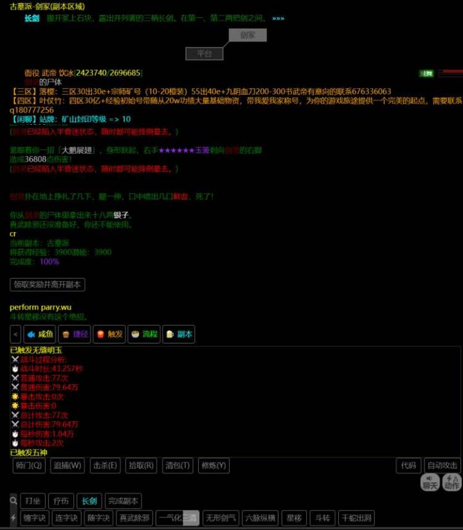Click the crossed-swords icon on 战斗过程分析 line
The width and height of the screenshot is (463, 530).
15,360
